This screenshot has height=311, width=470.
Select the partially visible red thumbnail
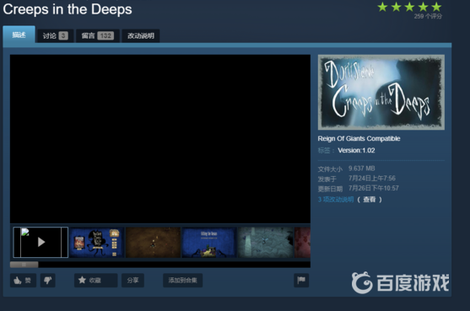pos(302,242)
